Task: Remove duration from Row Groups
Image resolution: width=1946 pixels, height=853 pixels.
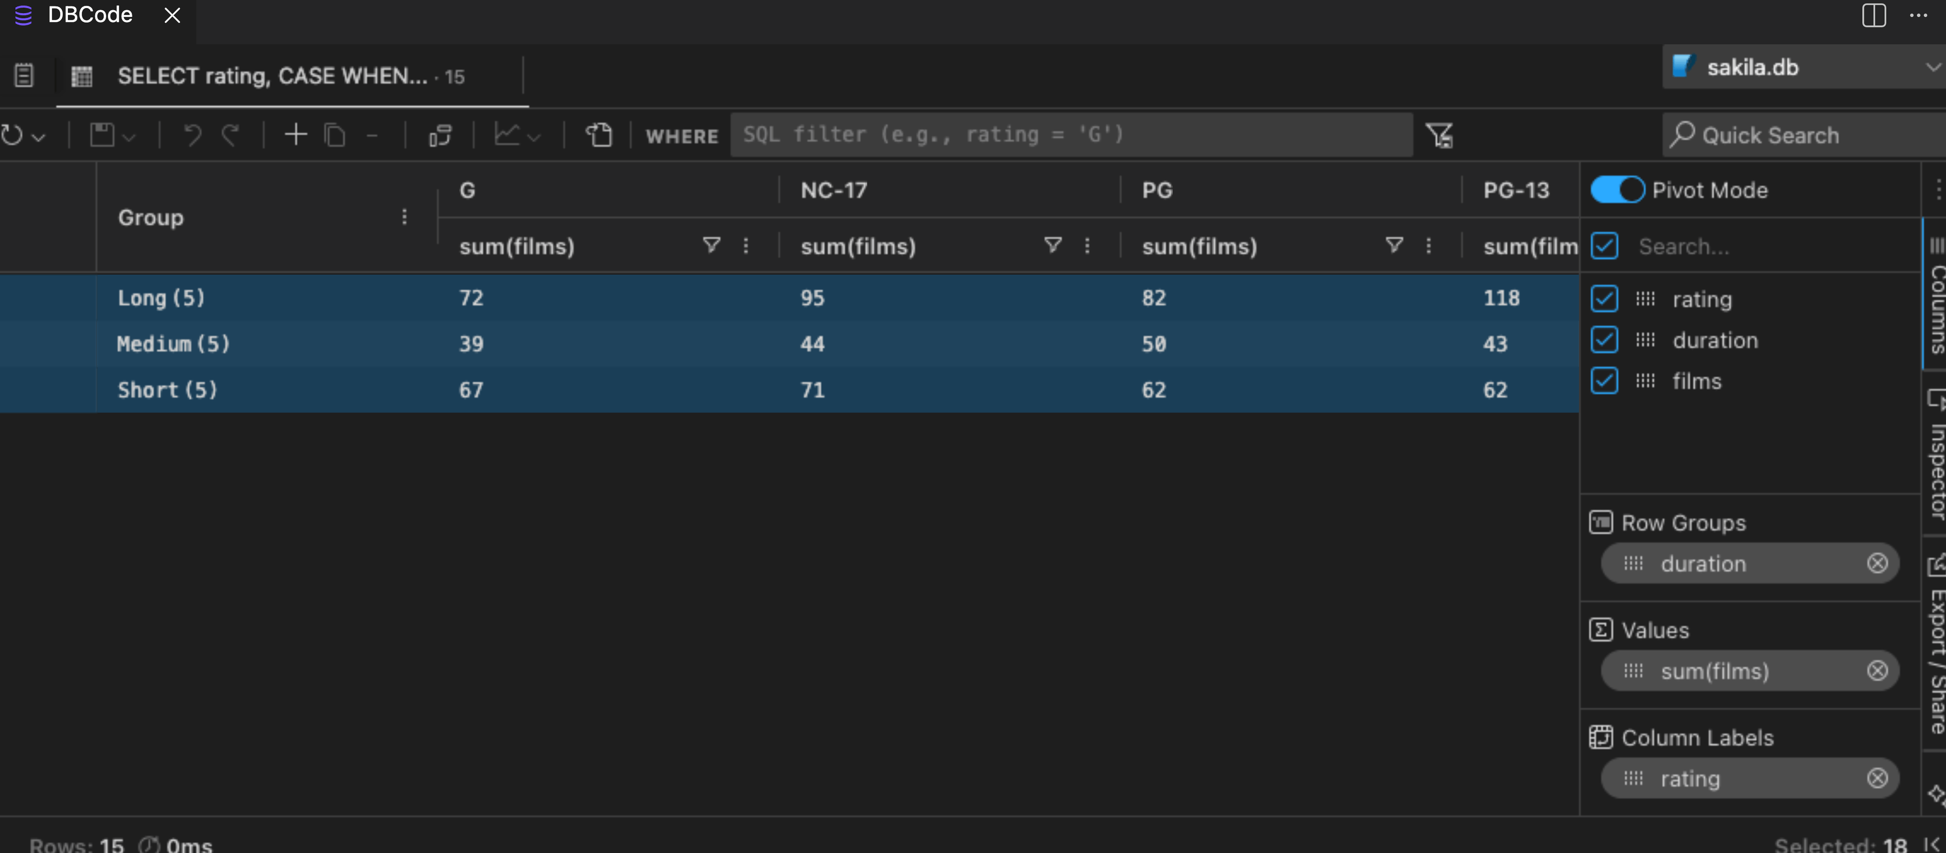Action: [x=1877, y=563]
